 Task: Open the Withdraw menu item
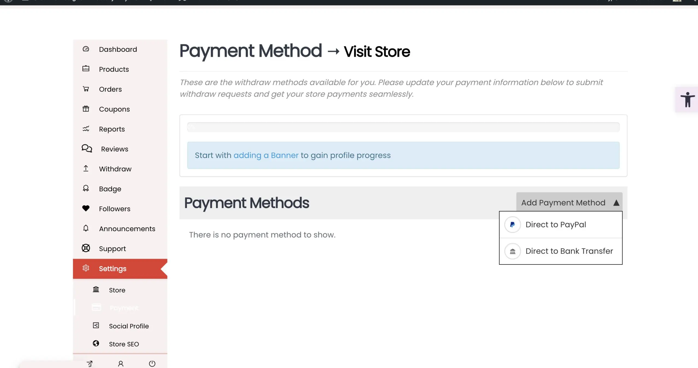click(115, 169)
